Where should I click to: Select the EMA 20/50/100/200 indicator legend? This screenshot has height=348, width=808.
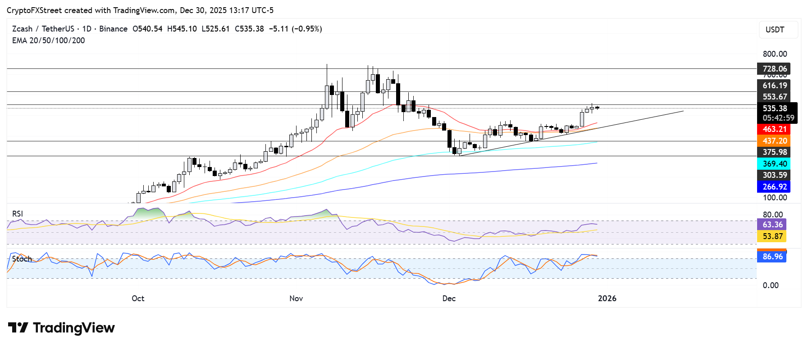[48, 41]
